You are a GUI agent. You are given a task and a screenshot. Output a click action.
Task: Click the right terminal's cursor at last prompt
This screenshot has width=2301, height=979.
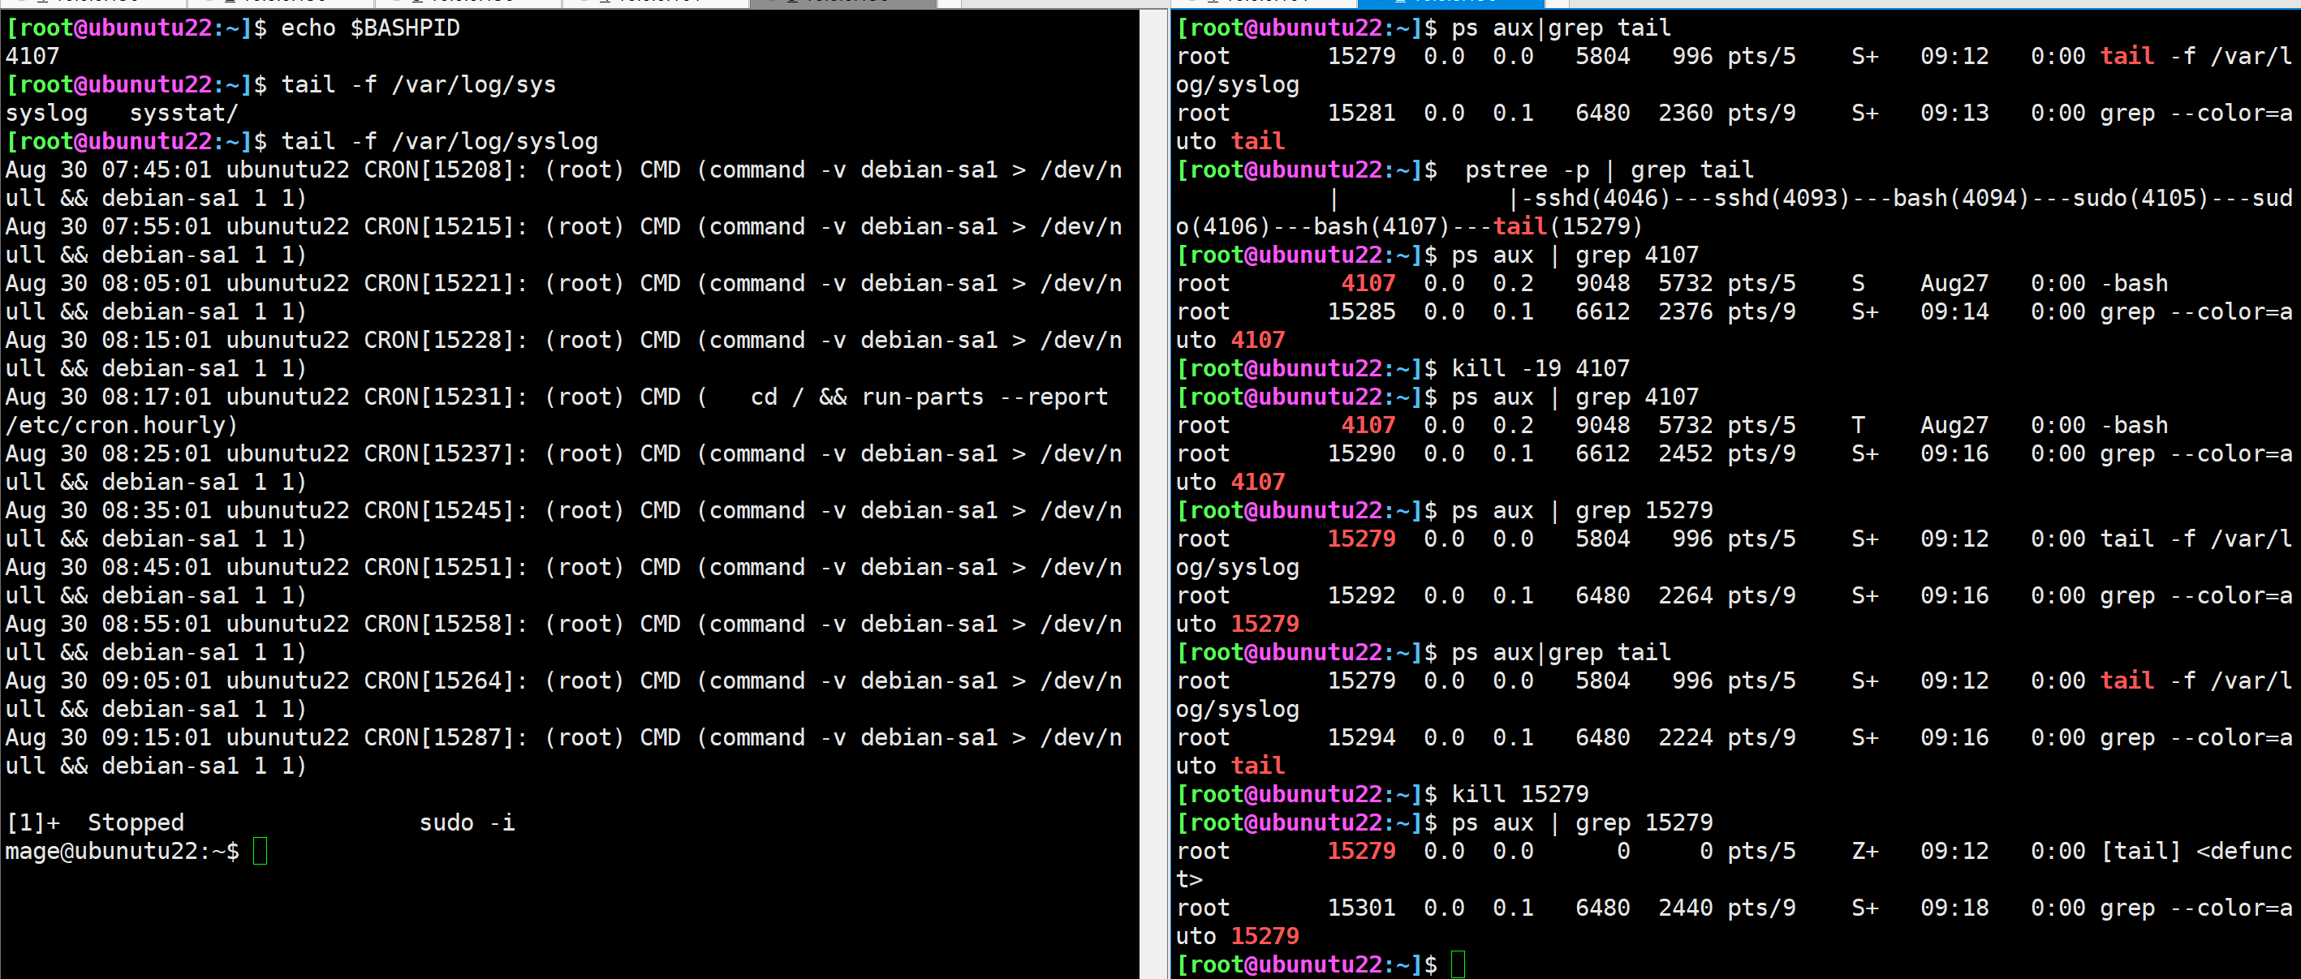coord(1457,964)
